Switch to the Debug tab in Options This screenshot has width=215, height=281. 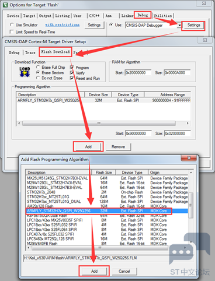pos(143,15)
